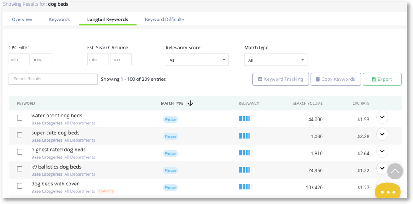The width and height of the screenshot is (413, 204).
Task: Click the Phrase tag for 'k9 ballistics dog beds'
Action: (x=170, y=171)
